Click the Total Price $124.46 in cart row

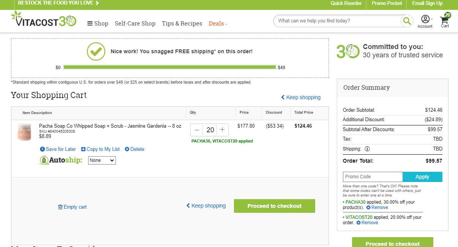click(303, 126)
